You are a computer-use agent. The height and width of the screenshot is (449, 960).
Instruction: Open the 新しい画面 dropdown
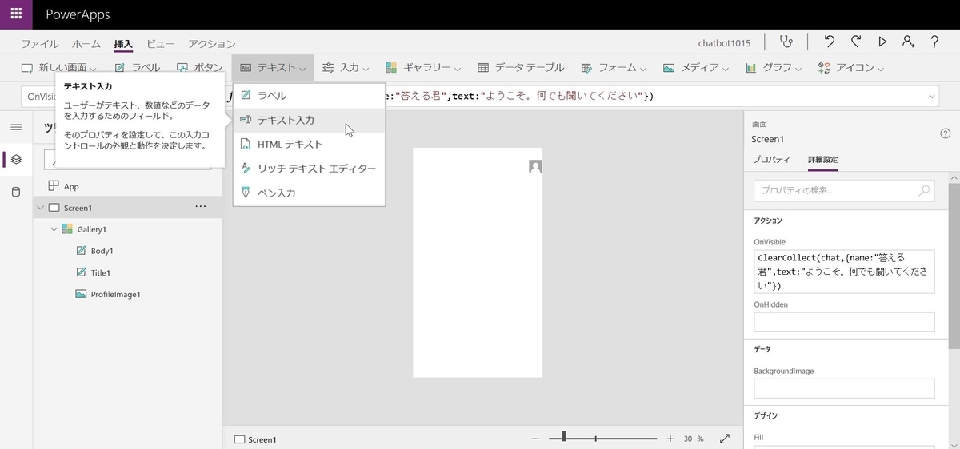[58, 68]
